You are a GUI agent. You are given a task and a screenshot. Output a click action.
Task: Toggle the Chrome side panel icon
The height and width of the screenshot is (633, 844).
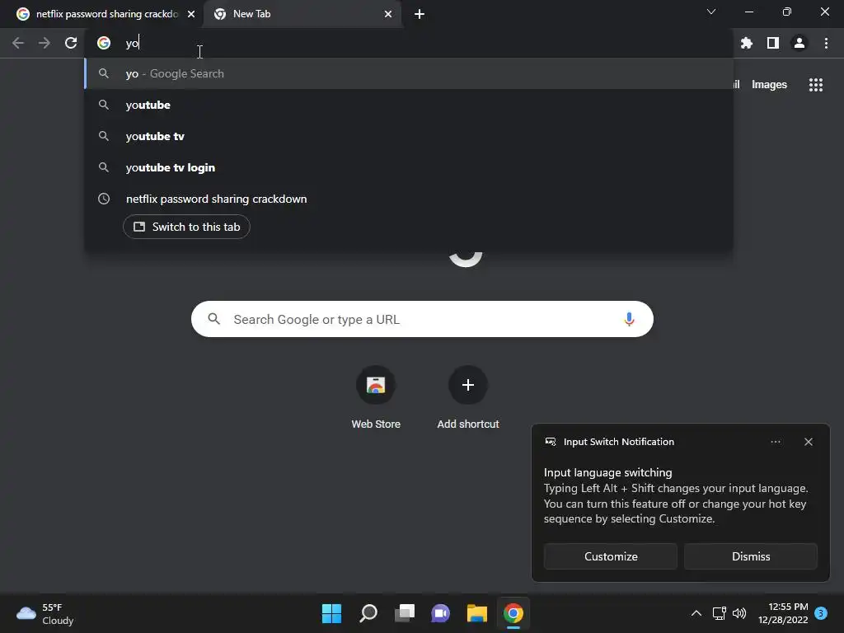pyautogui.click(x=773, y=43)
